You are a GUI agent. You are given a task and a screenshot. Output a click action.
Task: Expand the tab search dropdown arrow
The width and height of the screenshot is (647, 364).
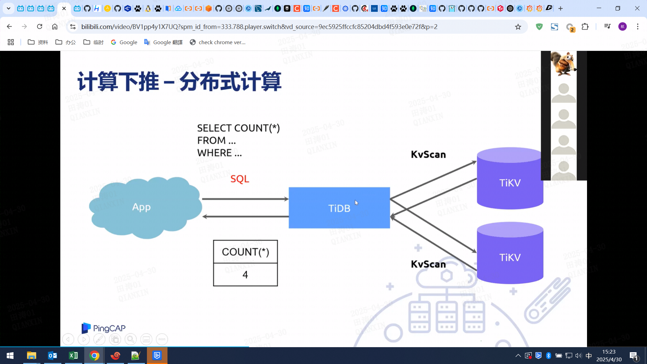[x=8, y=8]
